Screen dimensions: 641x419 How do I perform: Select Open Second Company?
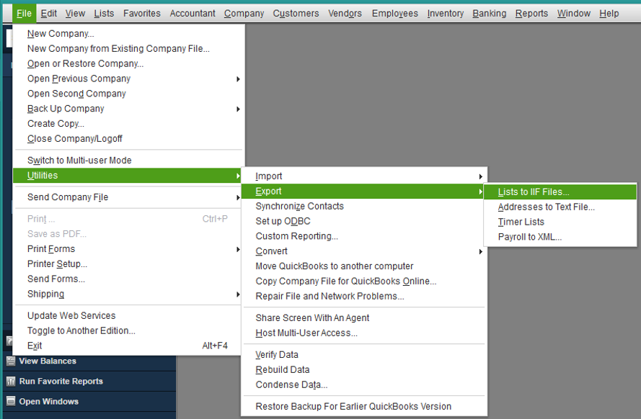click(x=128, y=94)
